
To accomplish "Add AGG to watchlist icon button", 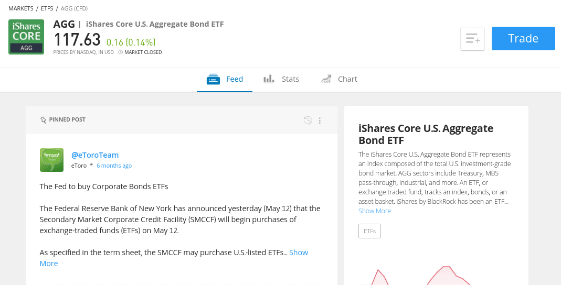I will (x=472, y=39).
